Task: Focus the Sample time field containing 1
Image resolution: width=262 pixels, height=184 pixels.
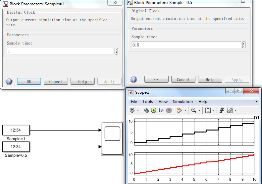Action: [60, 51]
